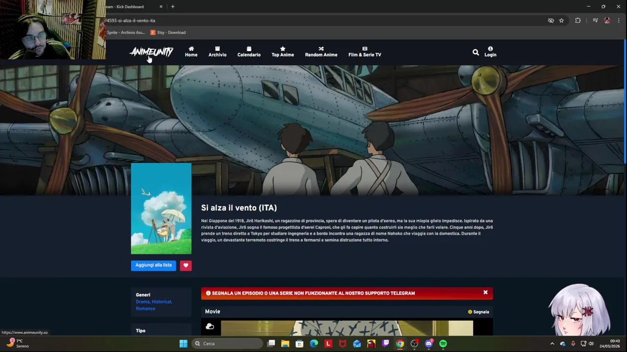This screenshot has width=627, height=352.
Task: Click the AnimeUnity logo
Action: [151, 52]
